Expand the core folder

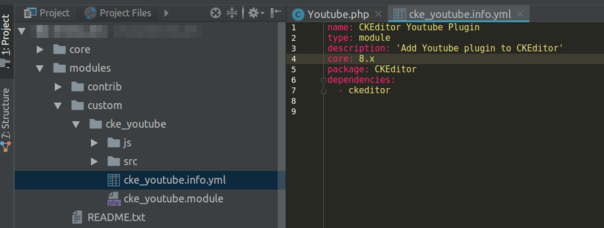(x=40, y=50)
